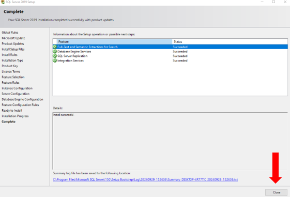Select the Complete step in the sidebar
This screenshot has width=290, height=197.
point(8,122)
